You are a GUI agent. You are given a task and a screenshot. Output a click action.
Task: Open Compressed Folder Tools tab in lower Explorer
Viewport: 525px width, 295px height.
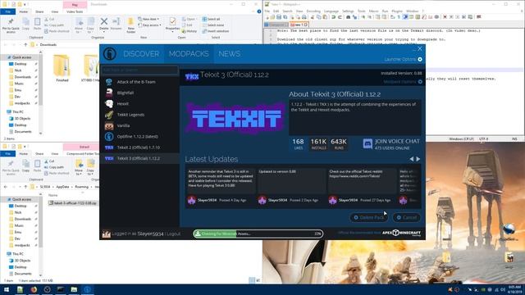click(83, 154)
